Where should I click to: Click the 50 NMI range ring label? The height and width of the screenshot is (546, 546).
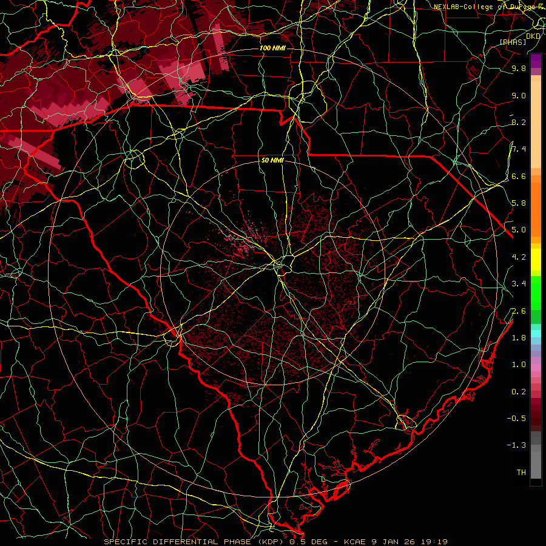pos(272,160)
